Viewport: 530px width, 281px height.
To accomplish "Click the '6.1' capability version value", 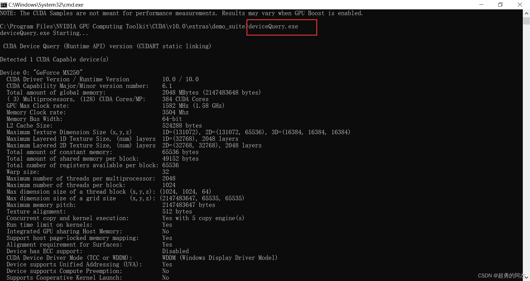I will pos(167,86).
